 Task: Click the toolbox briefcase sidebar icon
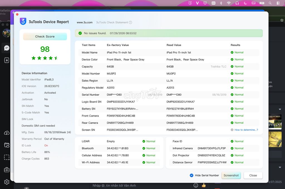coord(7,170)
